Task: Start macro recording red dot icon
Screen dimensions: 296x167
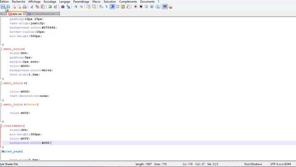Action: [136, 7]
